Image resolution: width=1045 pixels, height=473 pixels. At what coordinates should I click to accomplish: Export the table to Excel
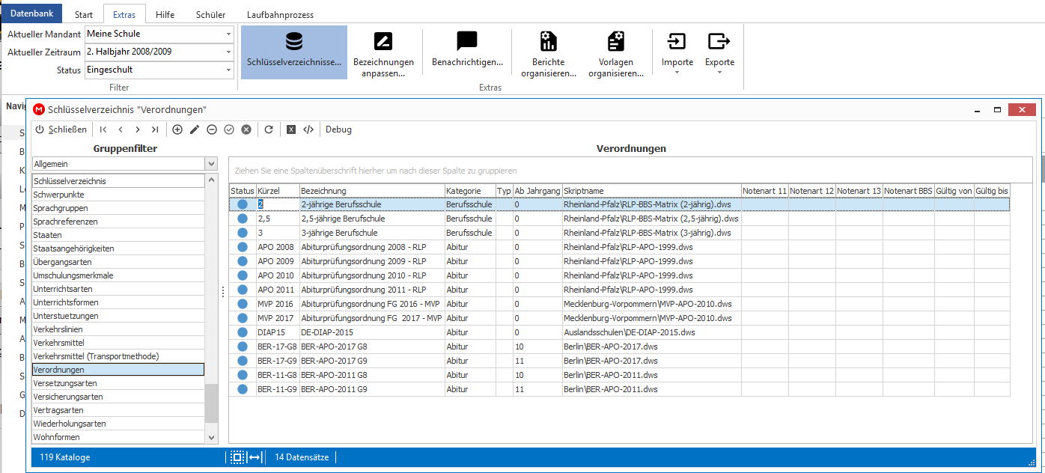point(291,129)
